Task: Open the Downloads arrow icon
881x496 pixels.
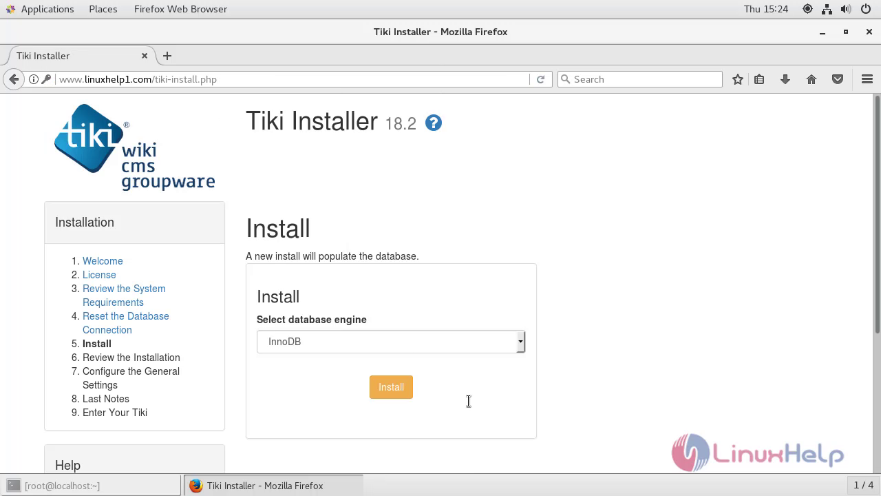Action: coord(785,79)
